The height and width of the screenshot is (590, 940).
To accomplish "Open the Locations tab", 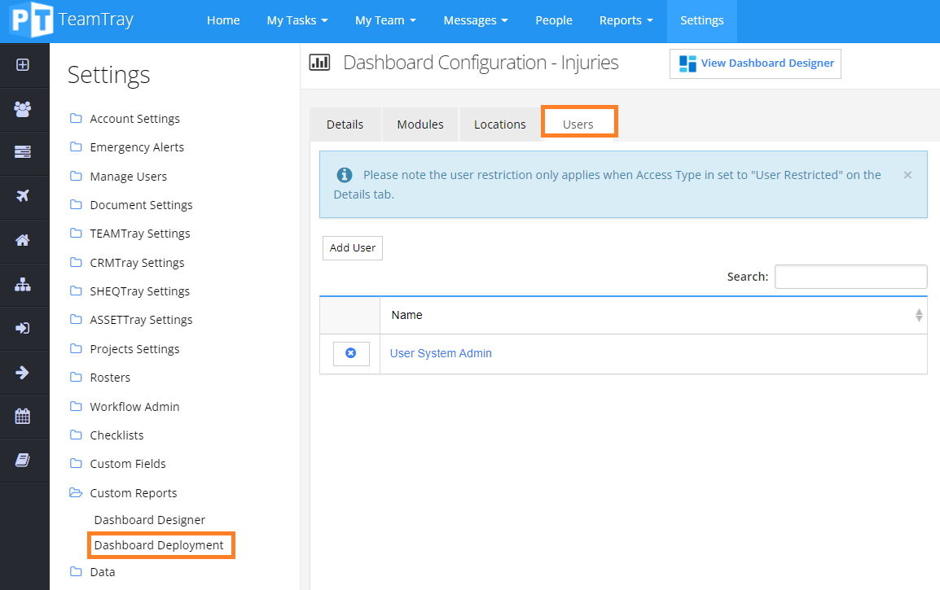I will point(499,124).
